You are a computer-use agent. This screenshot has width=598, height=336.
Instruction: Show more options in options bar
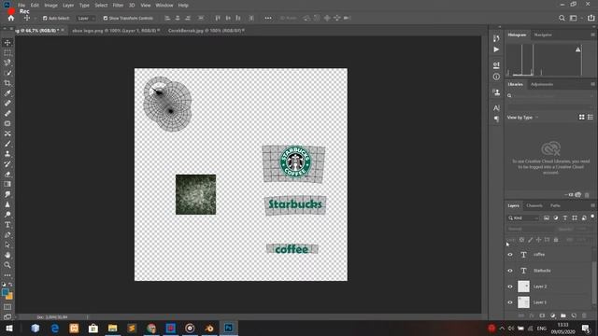click(268, 18)
